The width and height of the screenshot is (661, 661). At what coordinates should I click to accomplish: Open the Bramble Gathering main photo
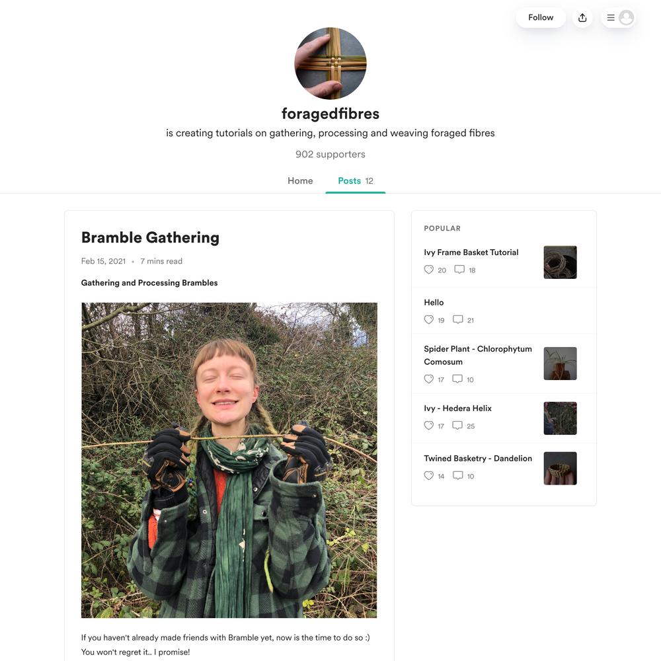(x=229, y=460)
